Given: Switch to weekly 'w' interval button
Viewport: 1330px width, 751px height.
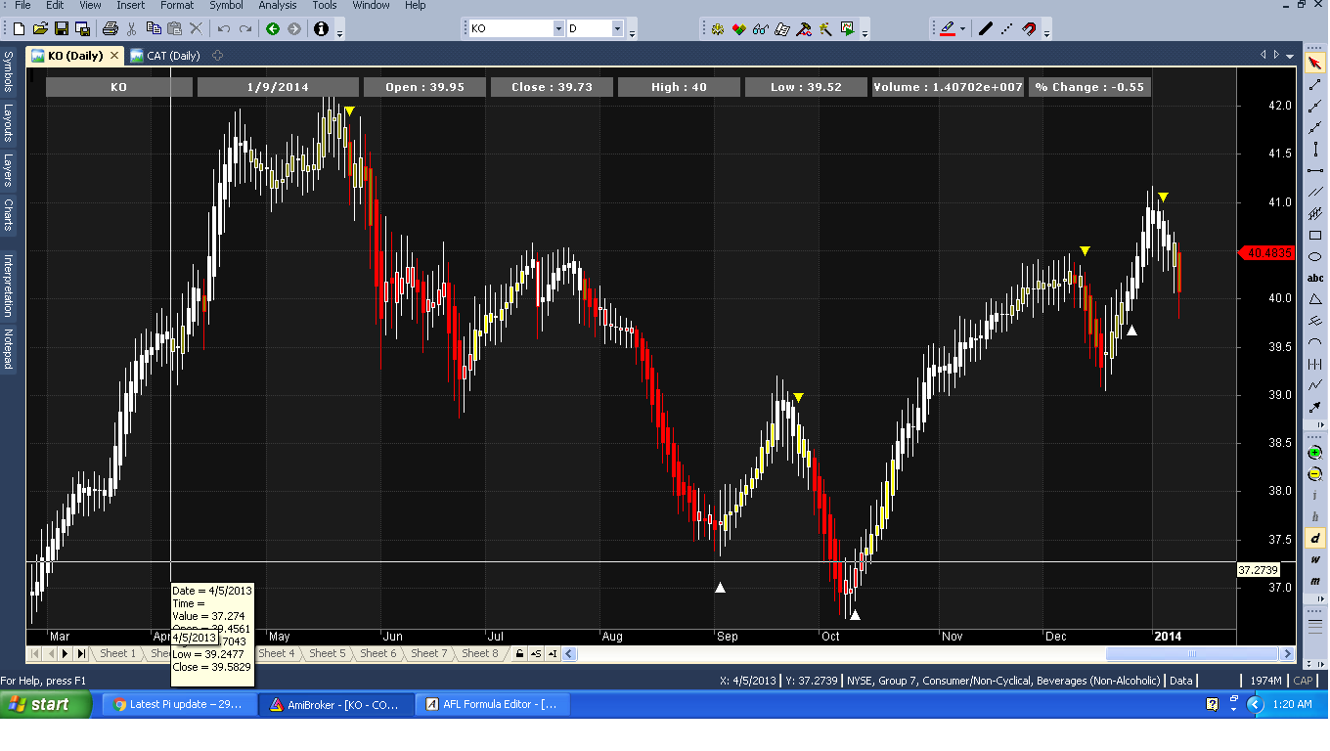Looking at the screenshot, I should 1315,560.
